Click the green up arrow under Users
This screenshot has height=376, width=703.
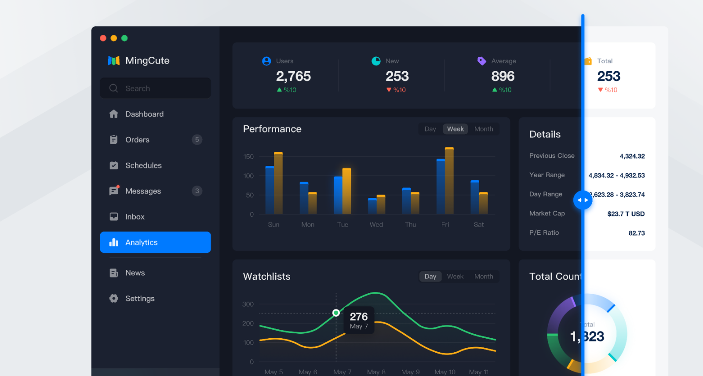(279, 90)
